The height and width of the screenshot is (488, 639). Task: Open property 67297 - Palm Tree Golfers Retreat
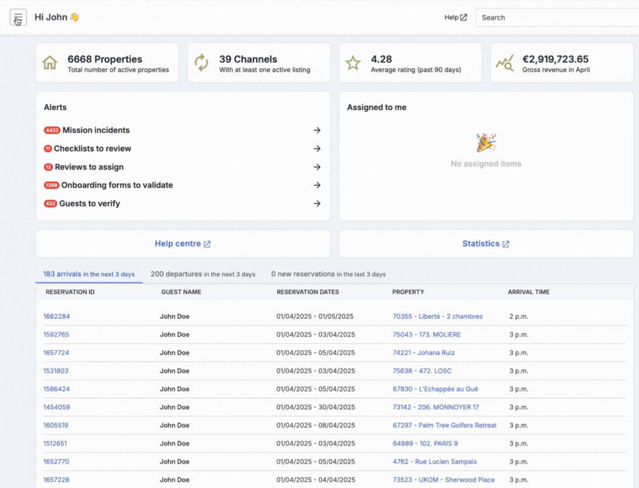pos(445,425)
